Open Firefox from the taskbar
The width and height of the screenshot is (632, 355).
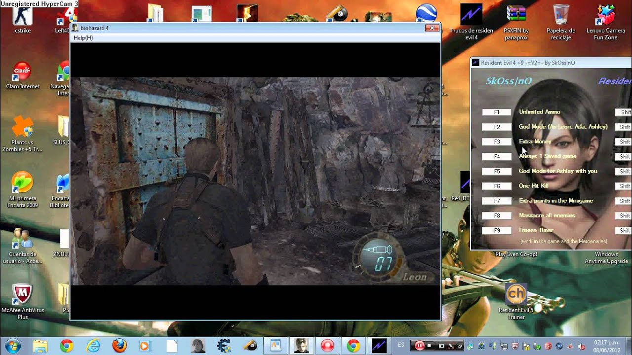click(x=119, y=346)
